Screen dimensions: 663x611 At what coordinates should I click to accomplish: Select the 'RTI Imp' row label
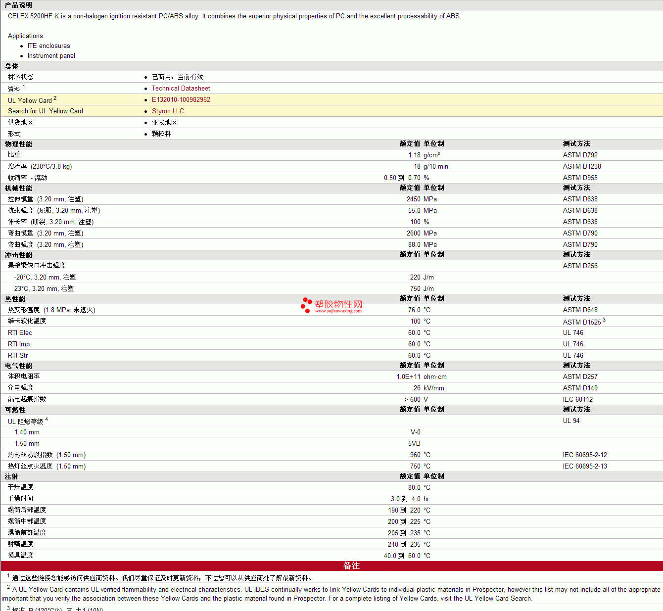(x=19, y=344)
